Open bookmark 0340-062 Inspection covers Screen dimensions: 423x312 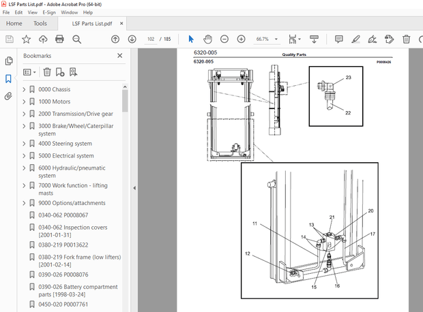click(73, 231)
